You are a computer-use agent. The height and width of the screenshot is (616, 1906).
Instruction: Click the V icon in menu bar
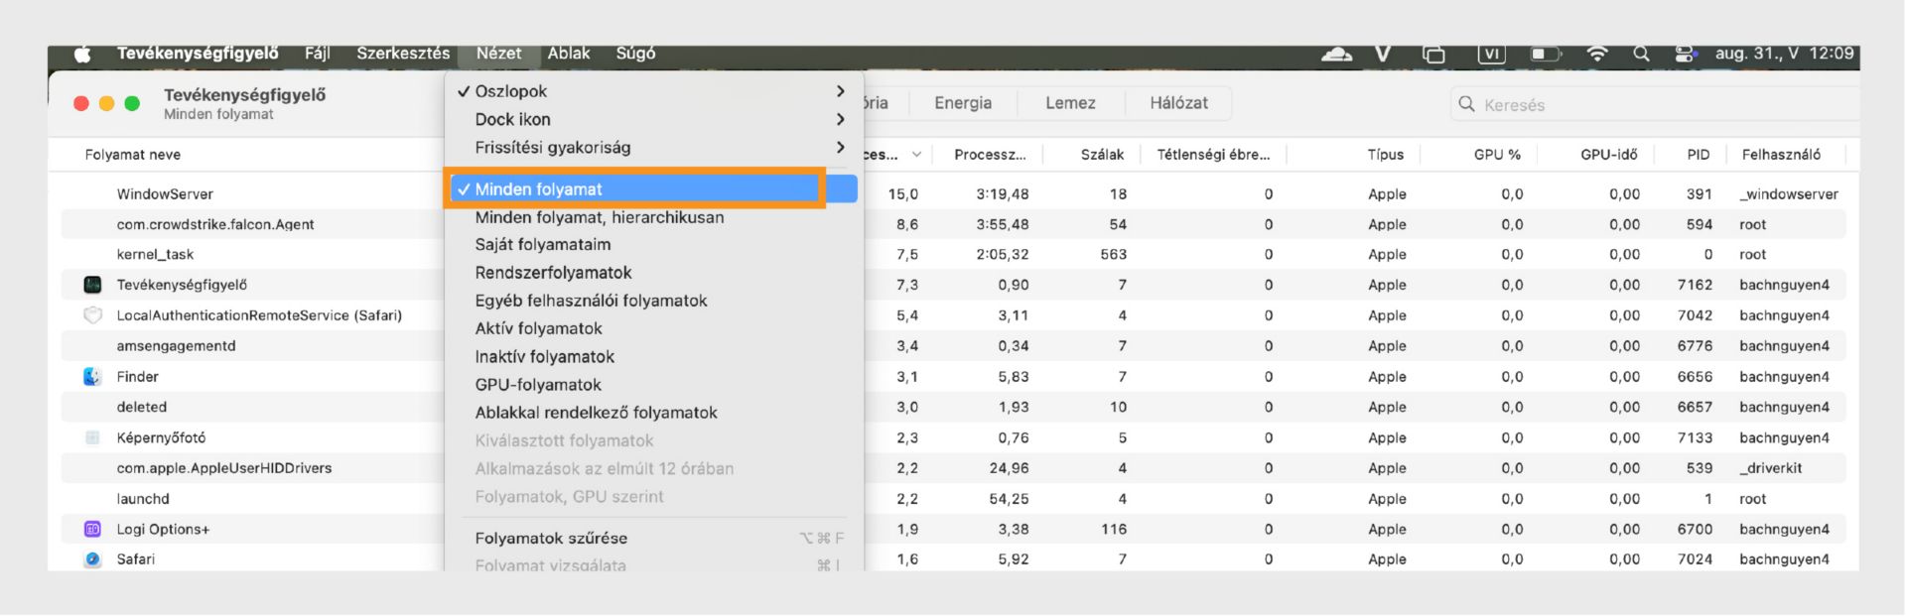[1383, 54]
